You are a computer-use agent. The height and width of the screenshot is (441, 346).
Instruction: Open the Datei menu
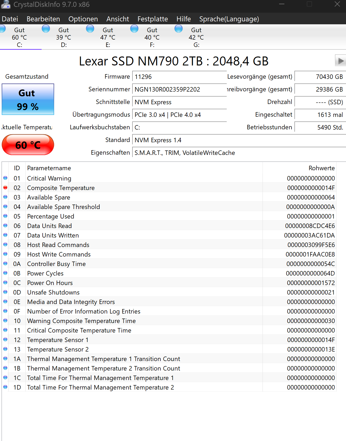pyautogui.click(x=10, y=19)
